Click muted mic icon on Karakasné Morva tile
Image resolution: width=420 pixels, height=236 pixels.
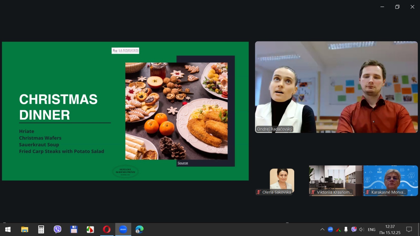tap(367, 192)
